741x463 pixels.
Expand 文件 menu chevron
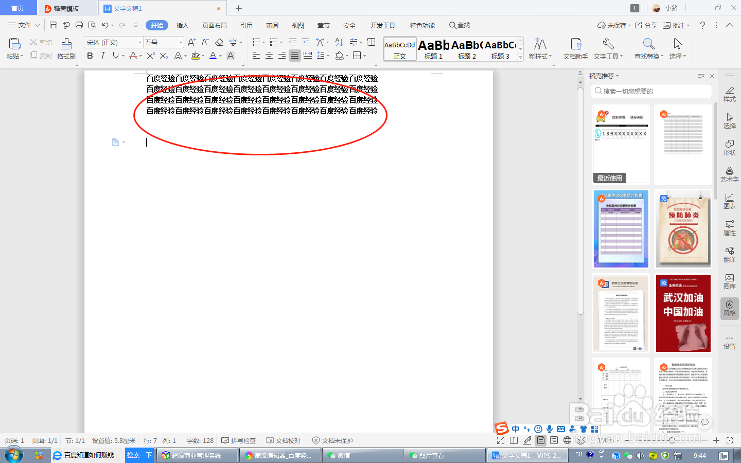pos(37,25)
